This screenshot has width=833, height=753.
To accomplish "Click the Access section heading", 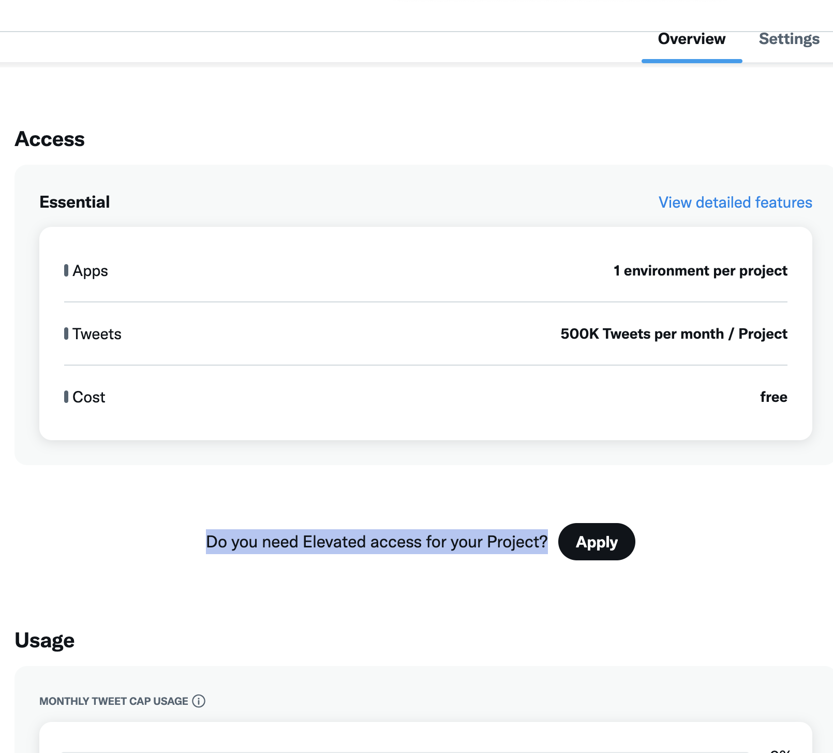I will [50, 139].
